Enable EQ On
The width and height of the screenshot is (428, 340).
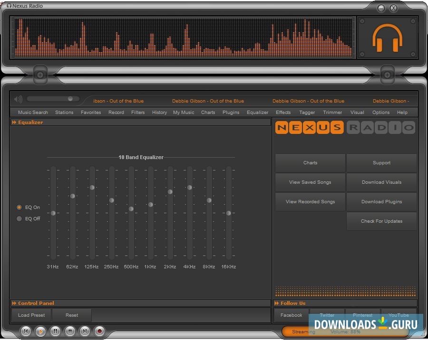click(x=19, y=207)
